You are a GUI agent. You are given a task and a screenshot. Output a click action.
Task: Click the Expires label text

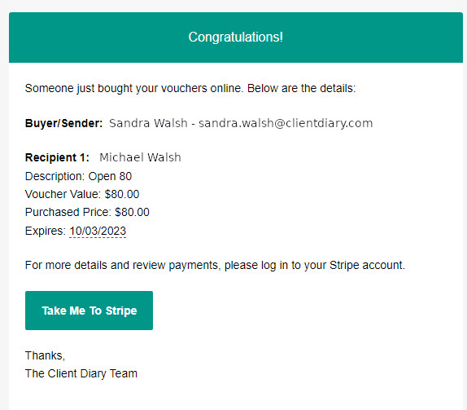46,231
